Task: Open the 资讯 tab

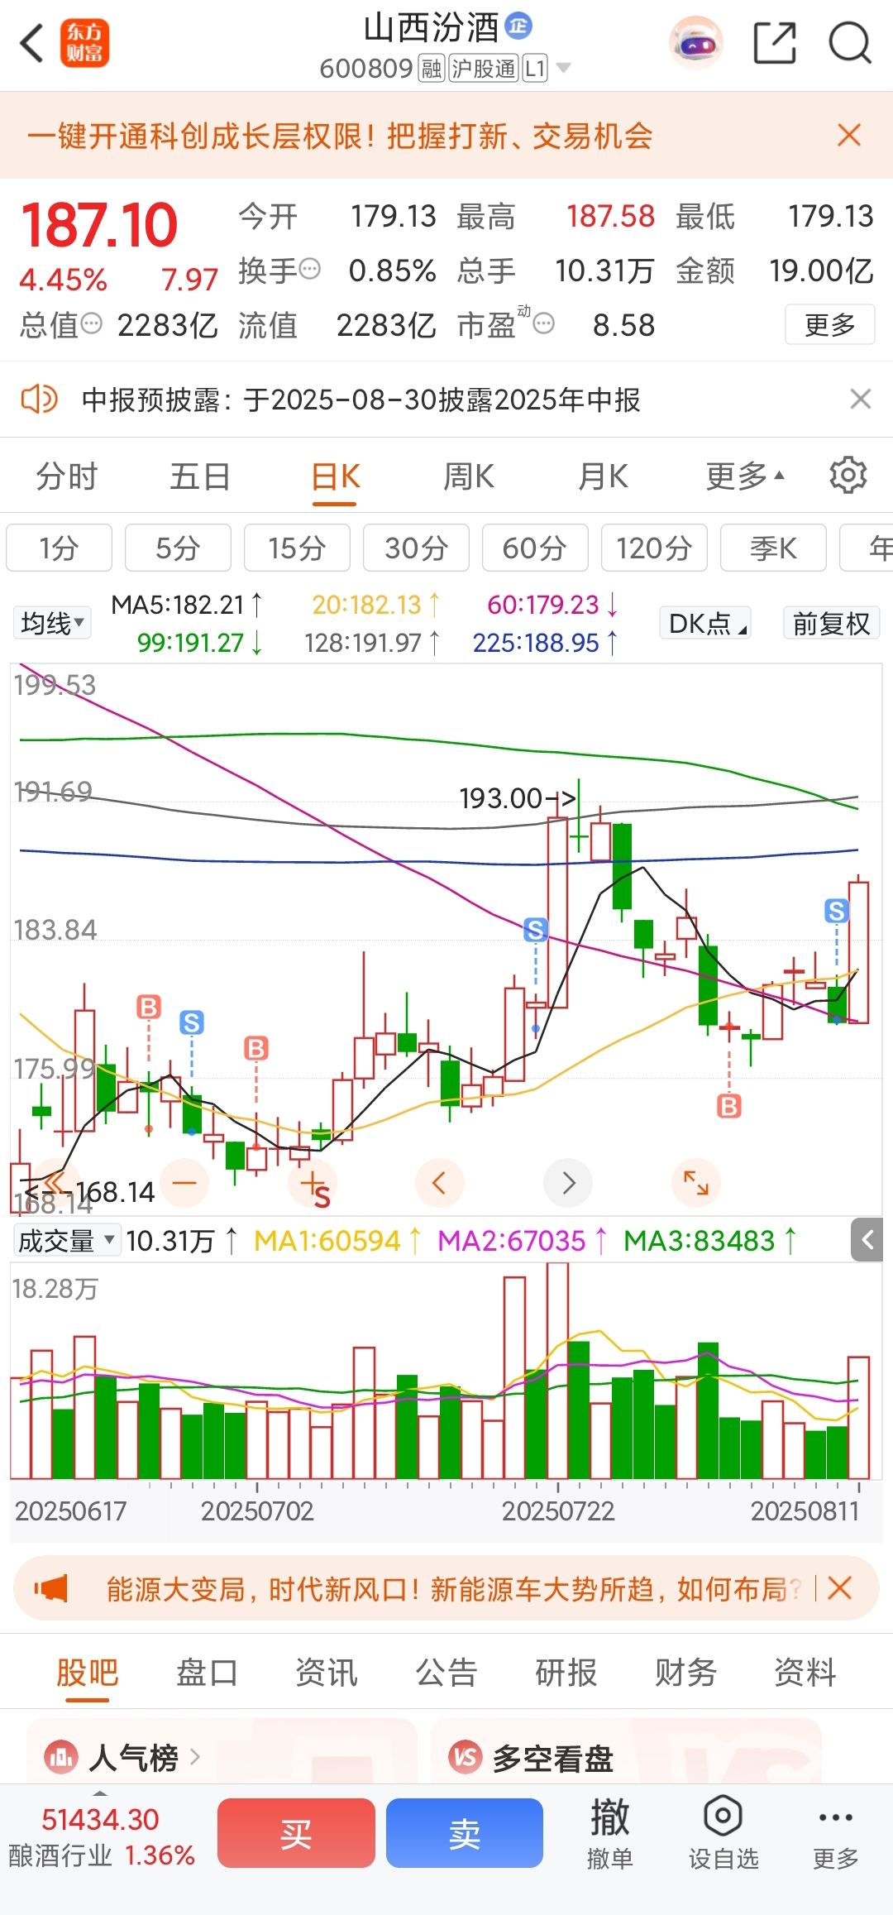Action: (x=327, y=1672)
